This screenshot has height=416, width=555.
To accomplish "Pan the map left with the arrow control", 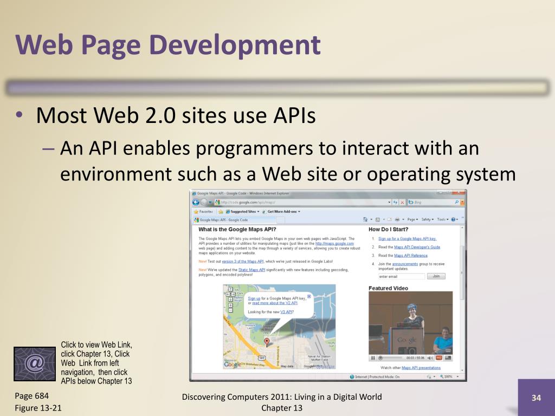I will coord(228,294).
